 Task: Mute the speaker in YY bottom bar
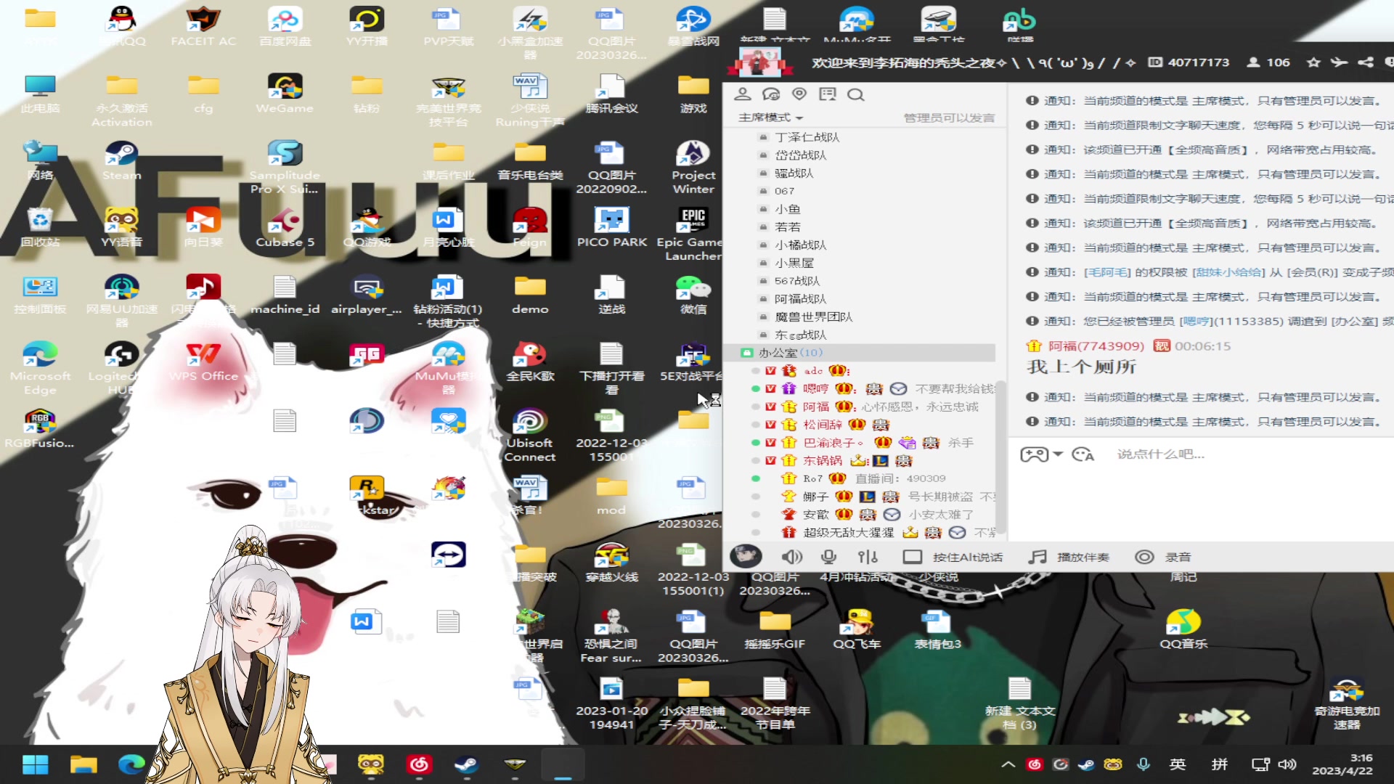pos(791,557)
